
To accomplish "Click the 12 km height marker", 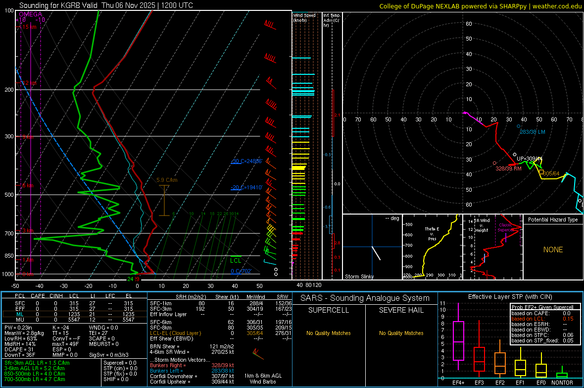I will tap(29, 83).
